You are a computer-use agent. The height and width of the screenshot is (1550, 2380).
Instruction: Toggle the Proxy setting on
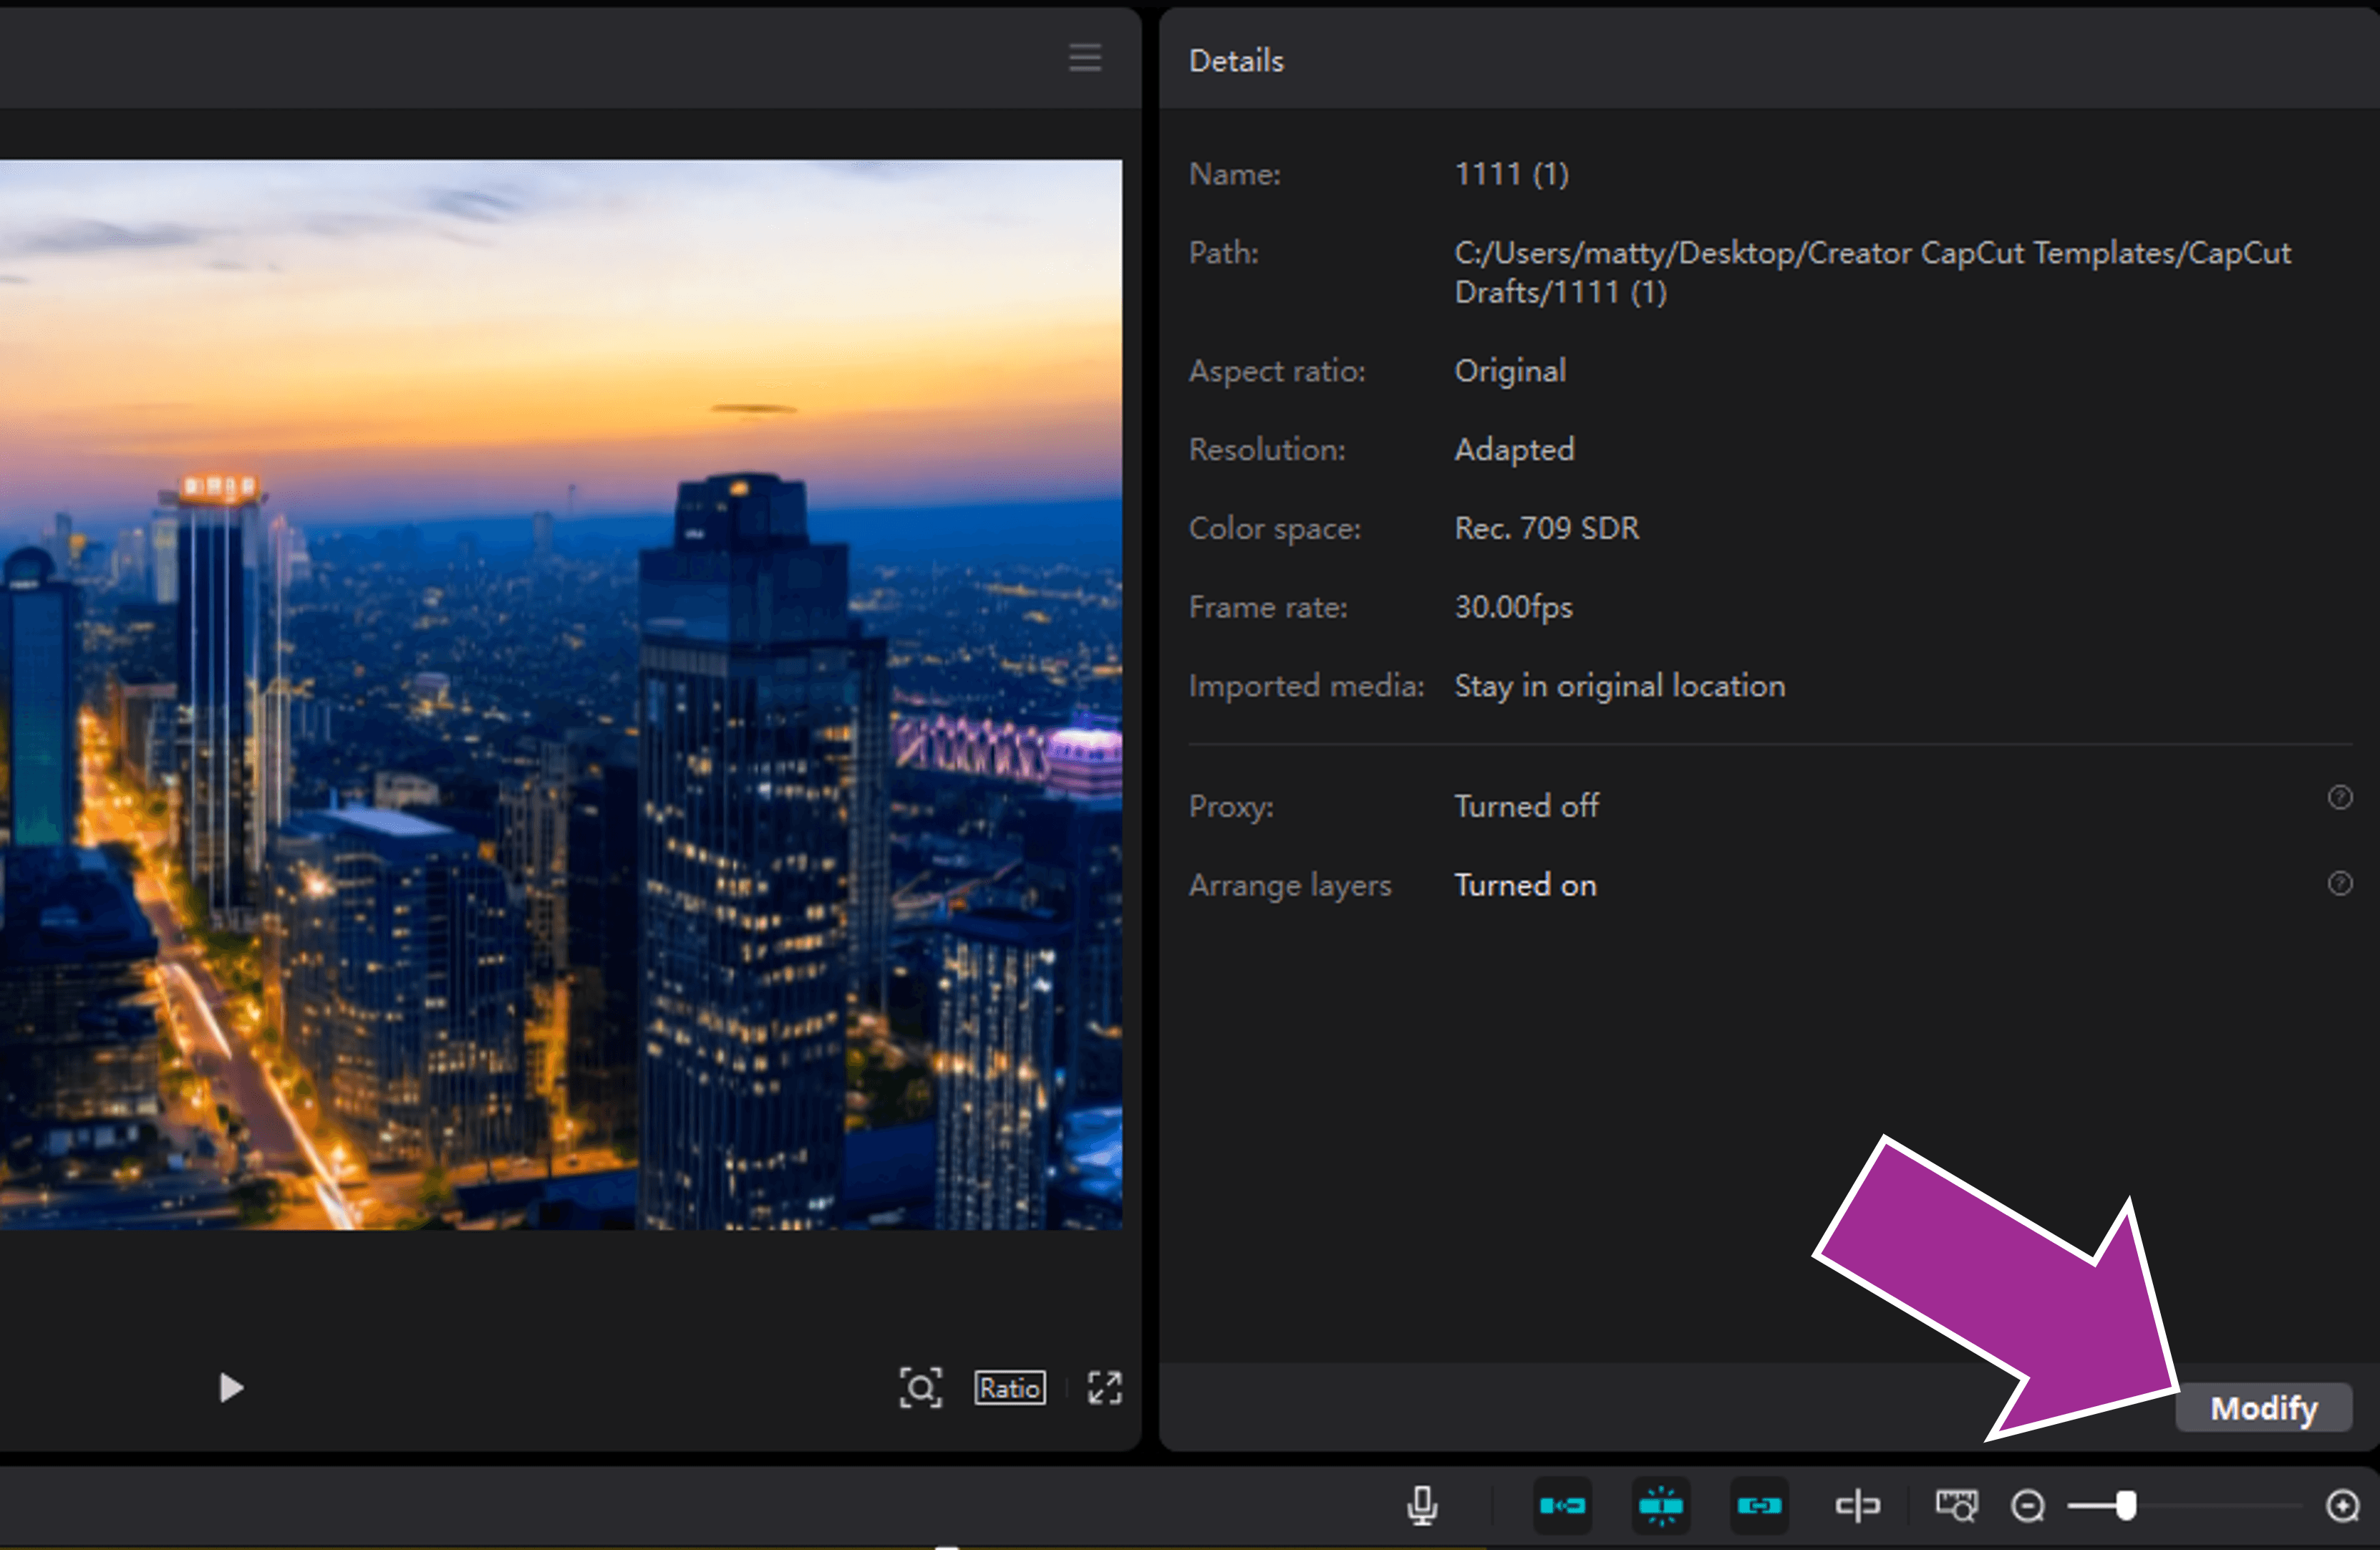point(1526,806)
